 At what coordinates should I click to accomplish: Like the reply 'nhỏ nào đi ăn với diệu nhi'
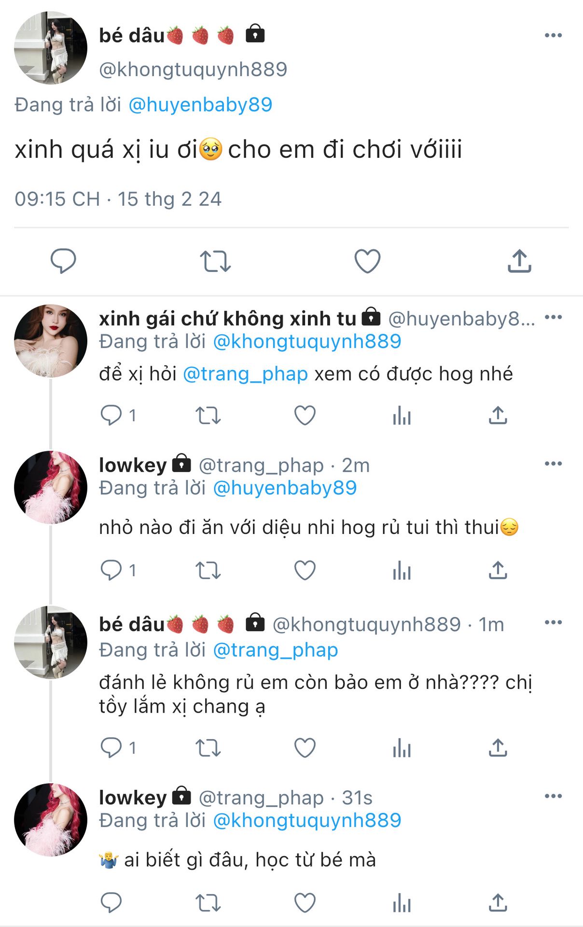(305, 570)
